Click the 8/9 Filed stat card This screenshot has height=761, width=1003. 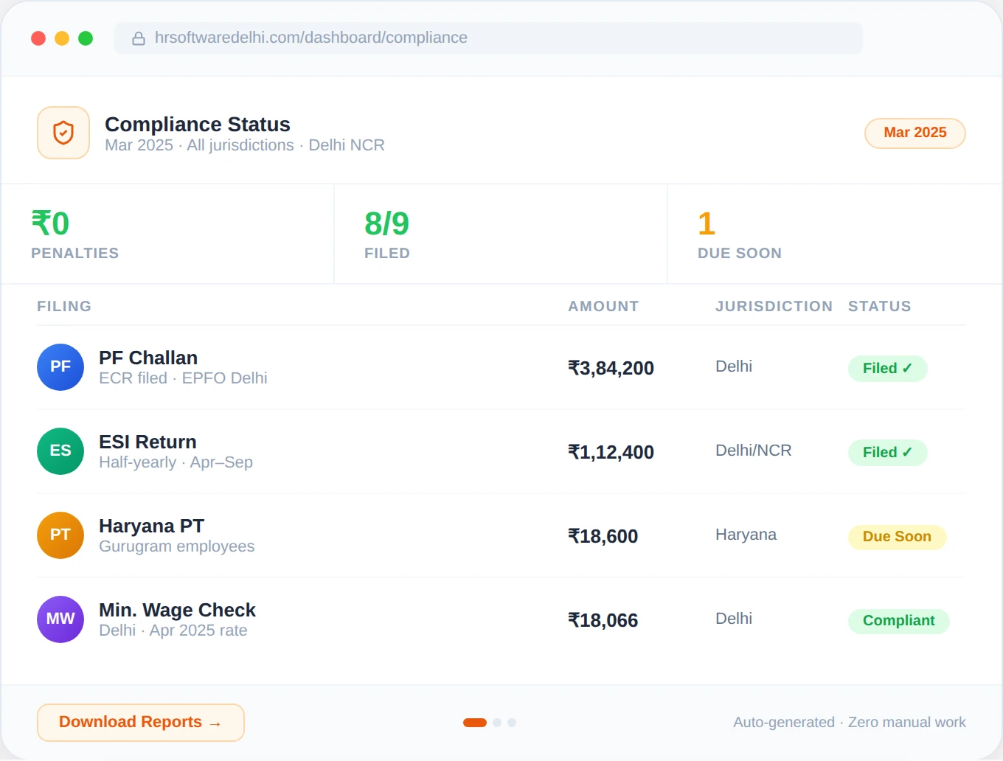500,234
